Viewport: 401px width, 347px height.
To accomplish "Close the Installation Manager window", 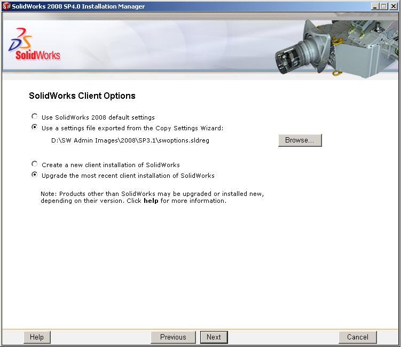I will tap(394, 6).
